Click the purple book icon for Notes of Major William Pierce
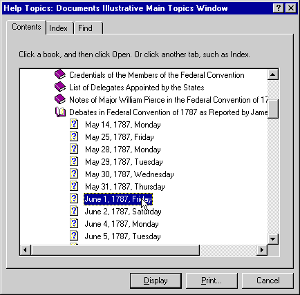 [x=60, y=99]
